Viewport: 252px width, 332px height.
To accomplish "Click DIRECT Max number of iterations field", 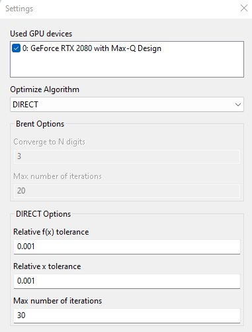I will point(127,315).
